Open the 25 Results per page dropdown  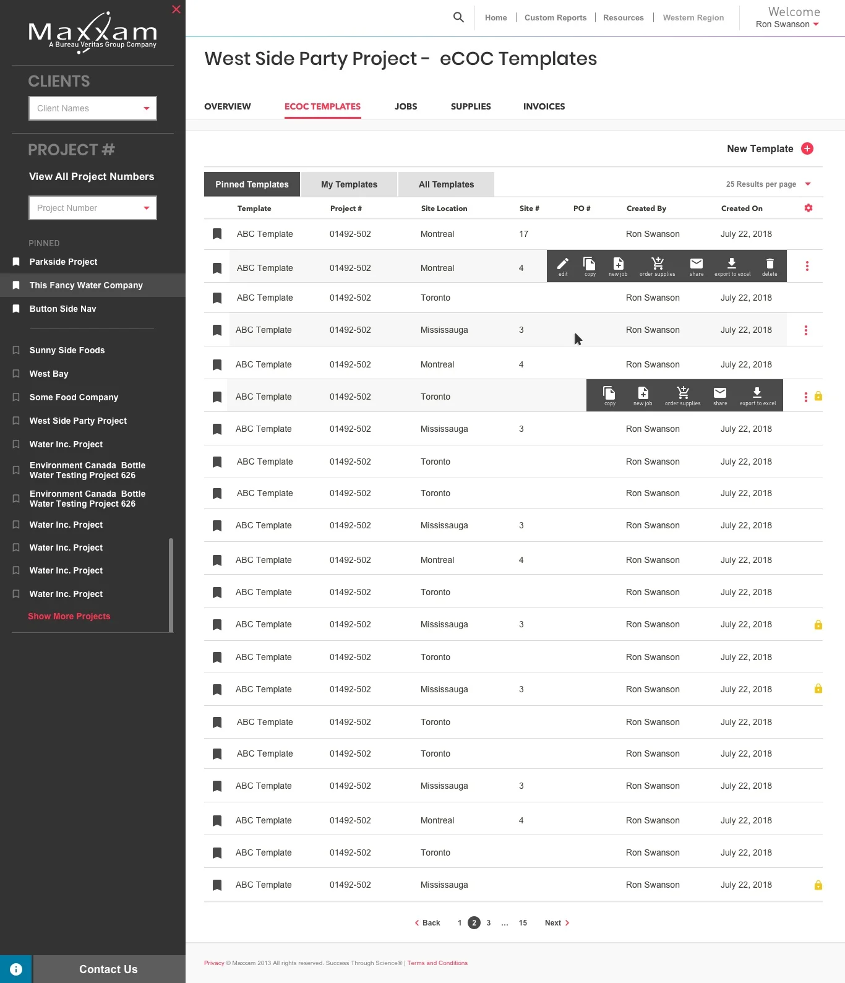click(x=768, y=184)
